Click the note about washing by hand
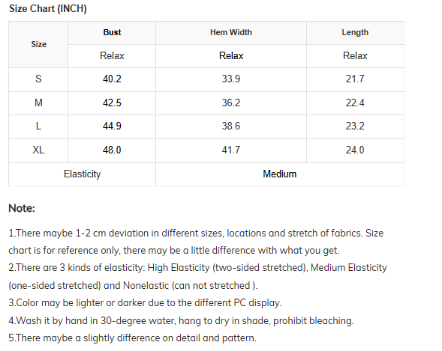 [x=181, y=320]
